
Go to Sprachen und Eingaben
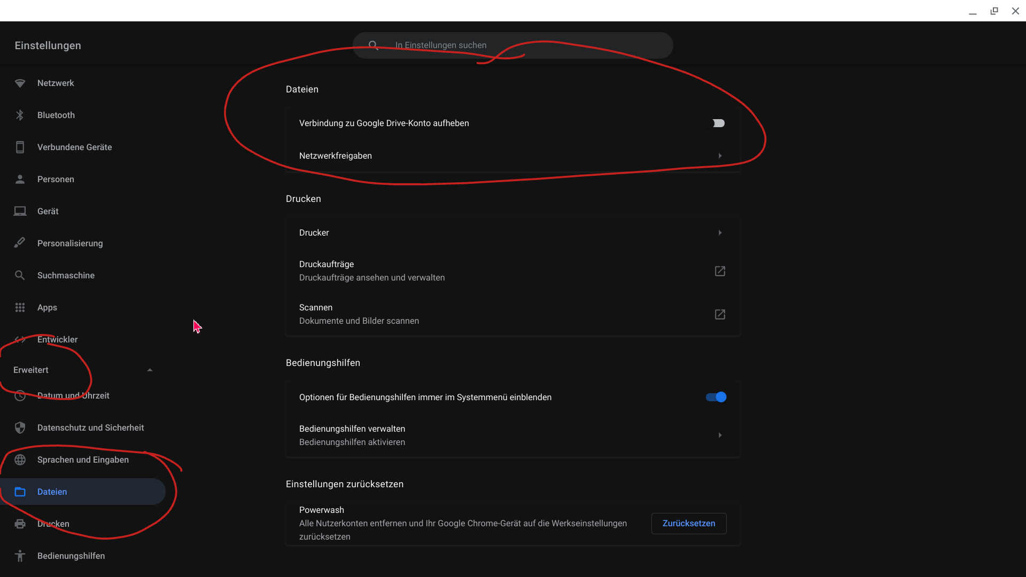83,460
